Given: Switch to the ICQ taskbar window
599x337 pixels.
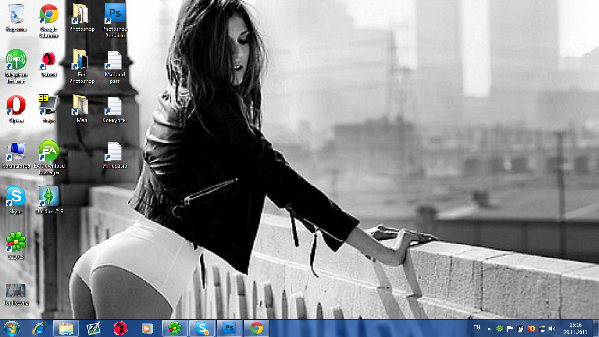Looking at the screenshot, I should tap(175, 328).
